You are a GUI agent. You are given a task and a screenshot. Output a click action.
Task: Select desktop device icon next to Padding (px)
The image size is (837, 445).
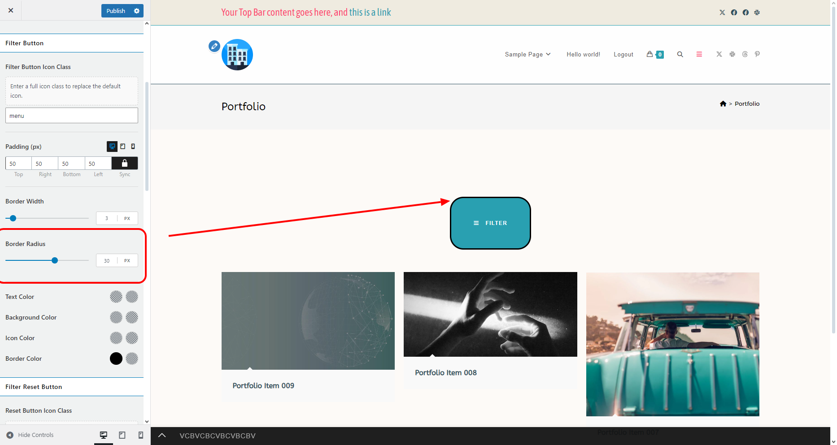tap(112, 147)
